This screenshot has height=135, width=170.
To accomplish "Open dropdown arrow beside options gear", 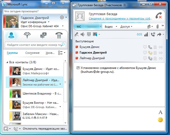I will point(66,17).
